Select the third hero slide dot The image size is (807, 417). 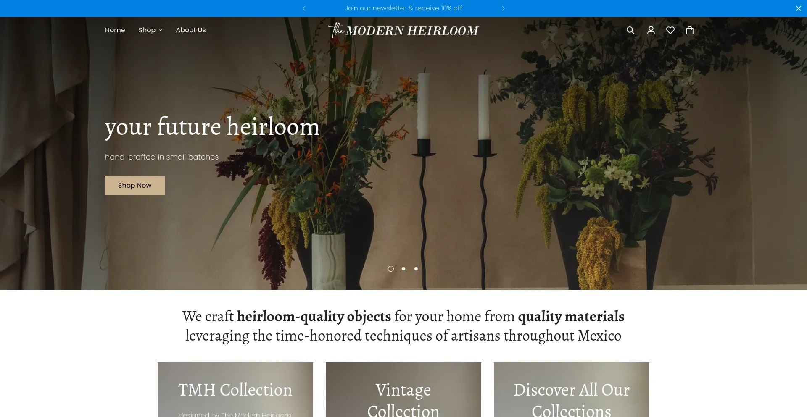pos(416,269)
